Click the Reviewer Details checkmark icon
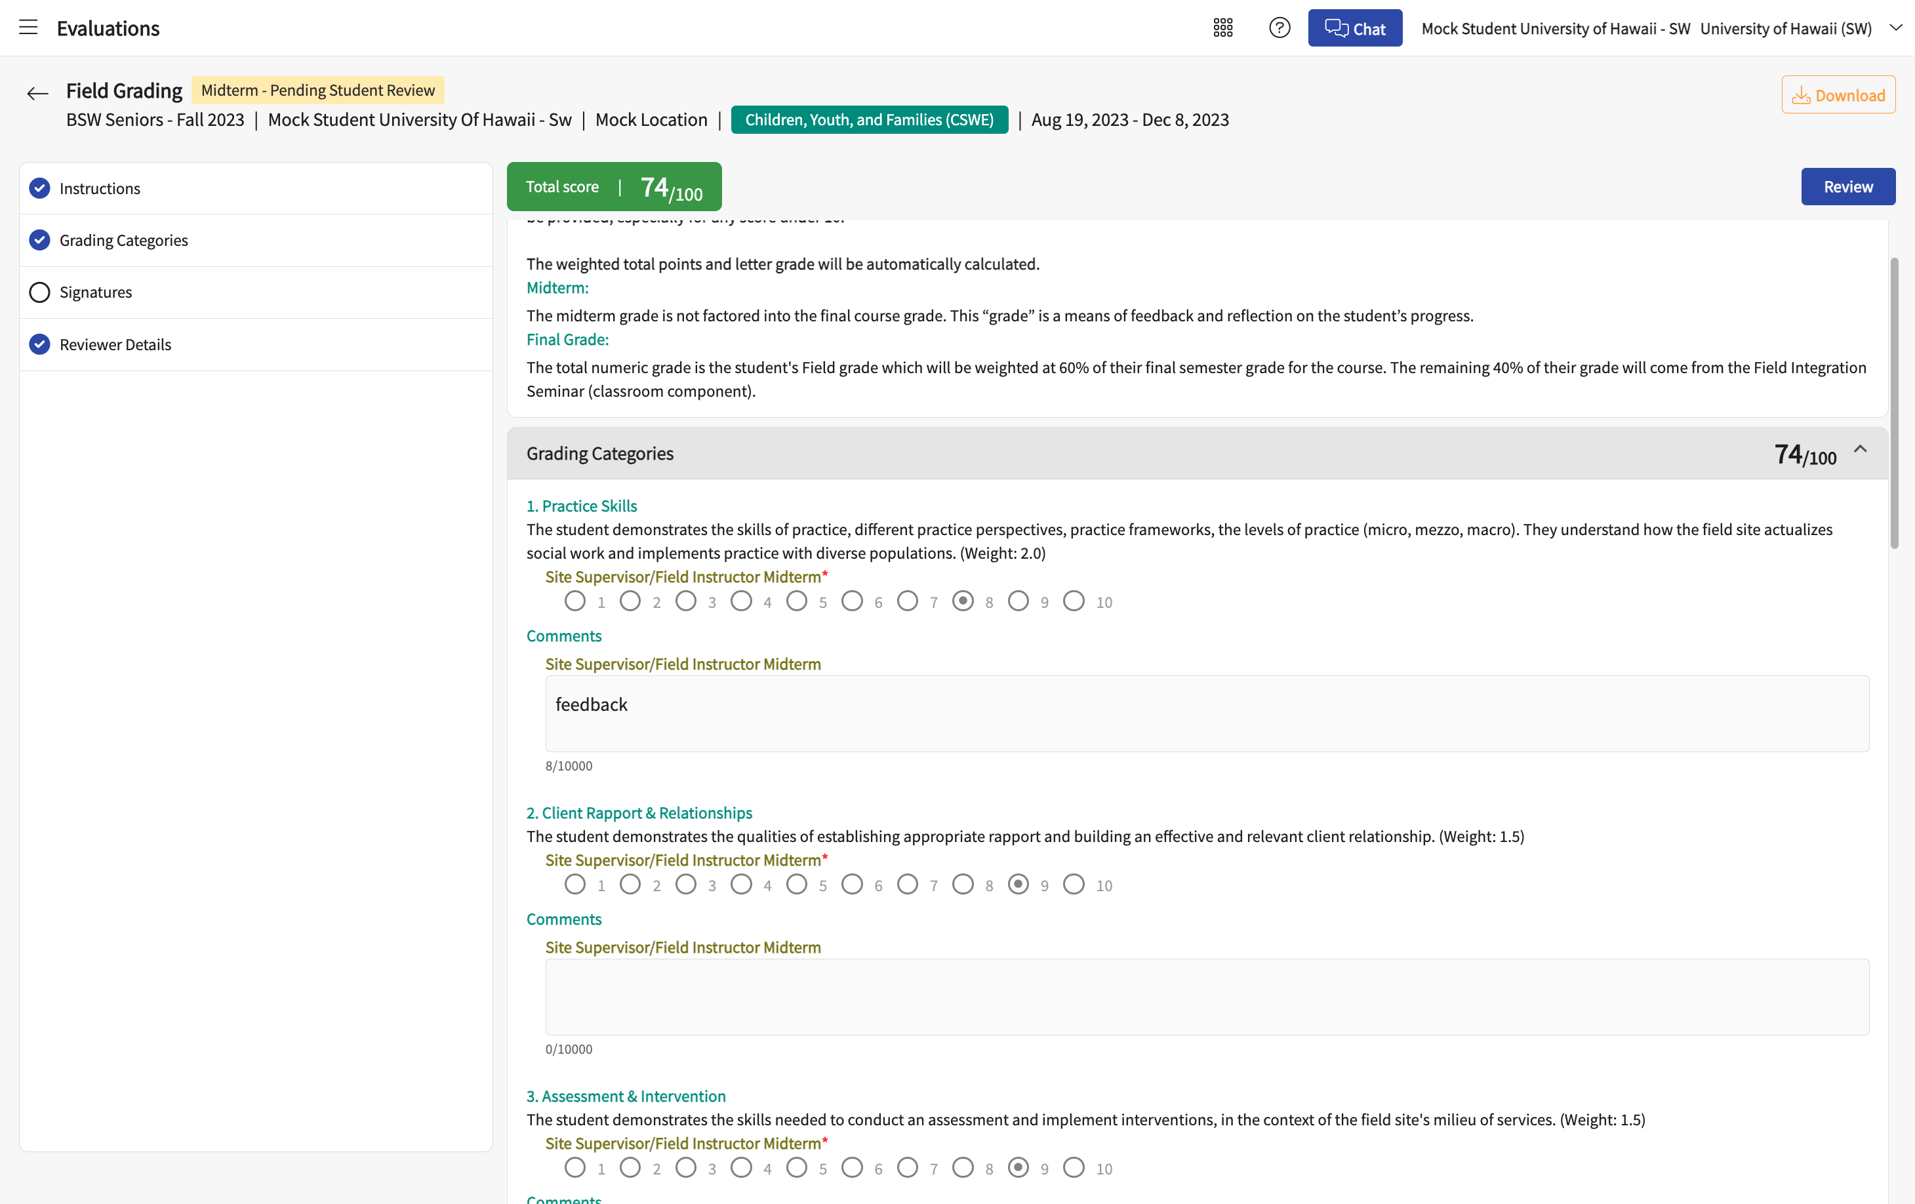 40,344
